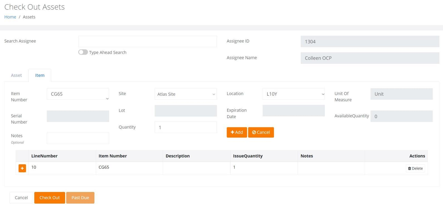Toggle Type Ahead Search switch
The image size is (443, 205).
(x=83, y=52)
